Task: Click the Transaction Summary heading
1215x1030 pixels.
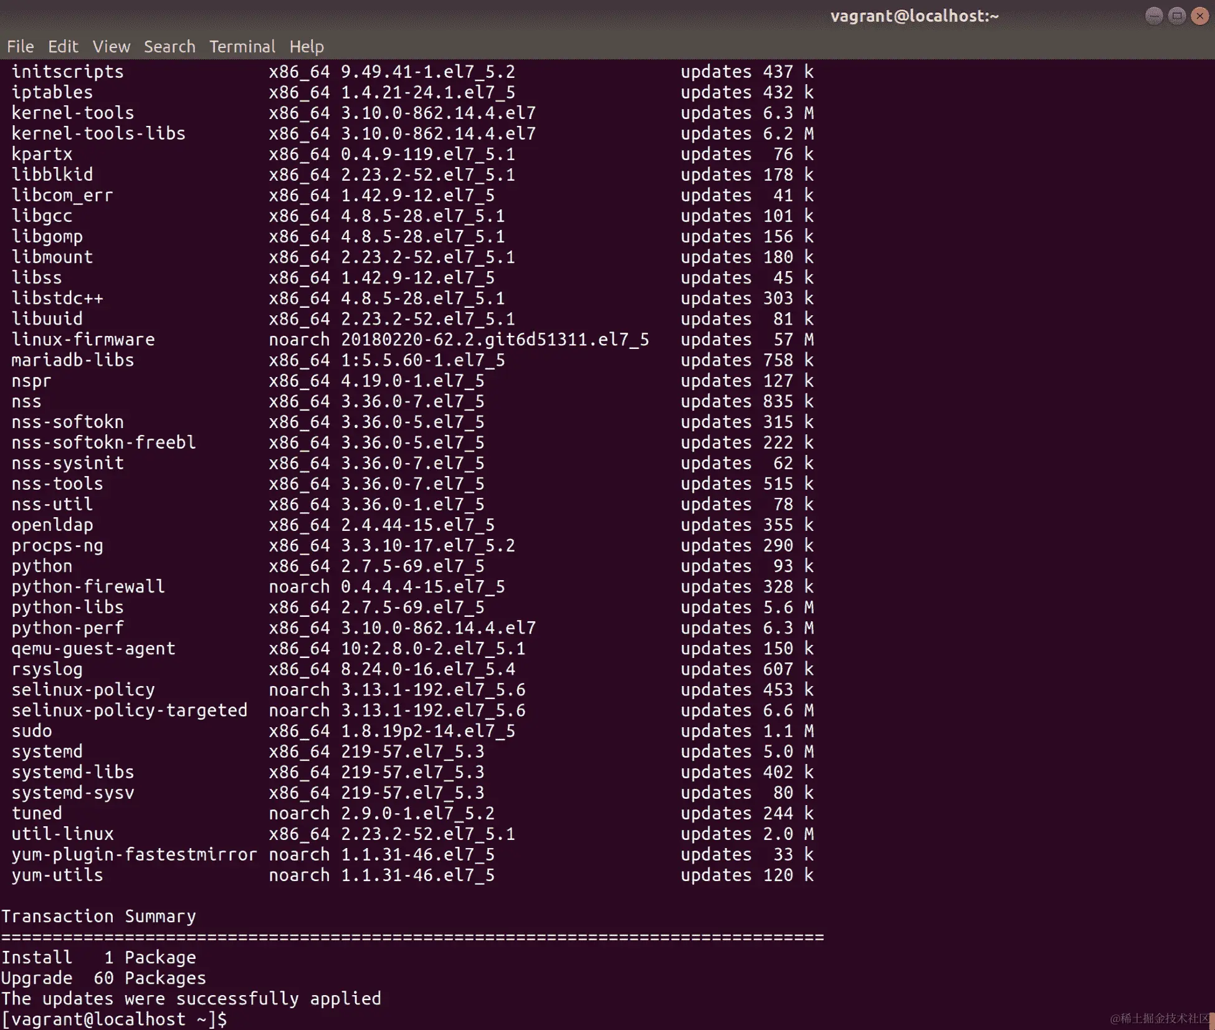Action: coord(98,916)
